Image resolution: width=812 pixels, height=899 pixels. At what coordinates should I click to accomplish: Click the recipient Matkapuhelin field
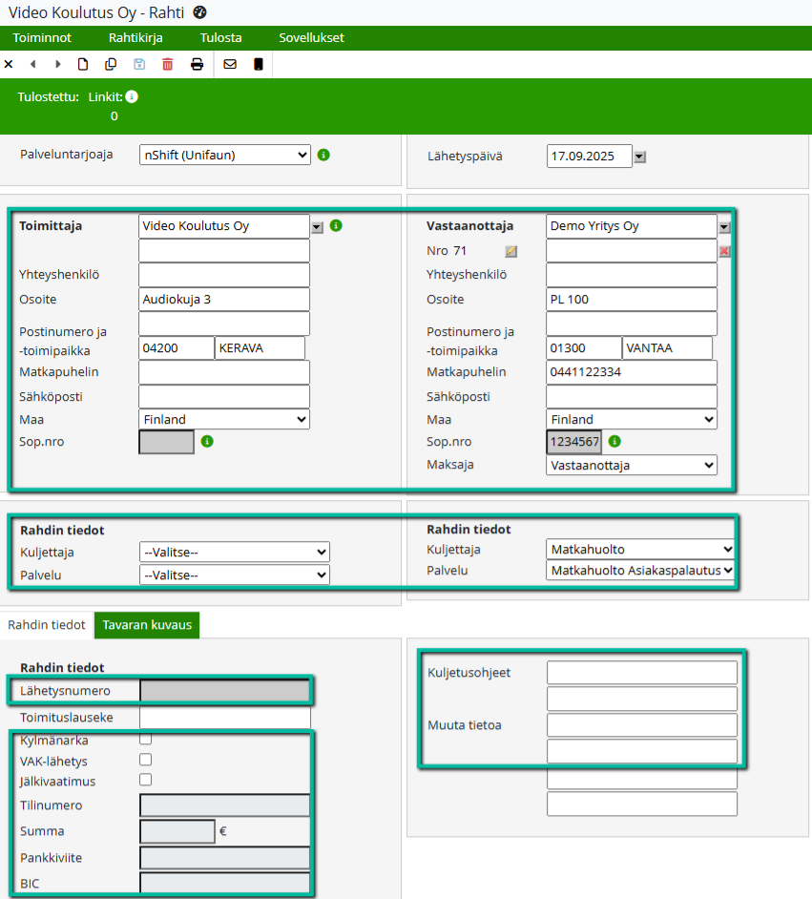click(x=631, y=372)
